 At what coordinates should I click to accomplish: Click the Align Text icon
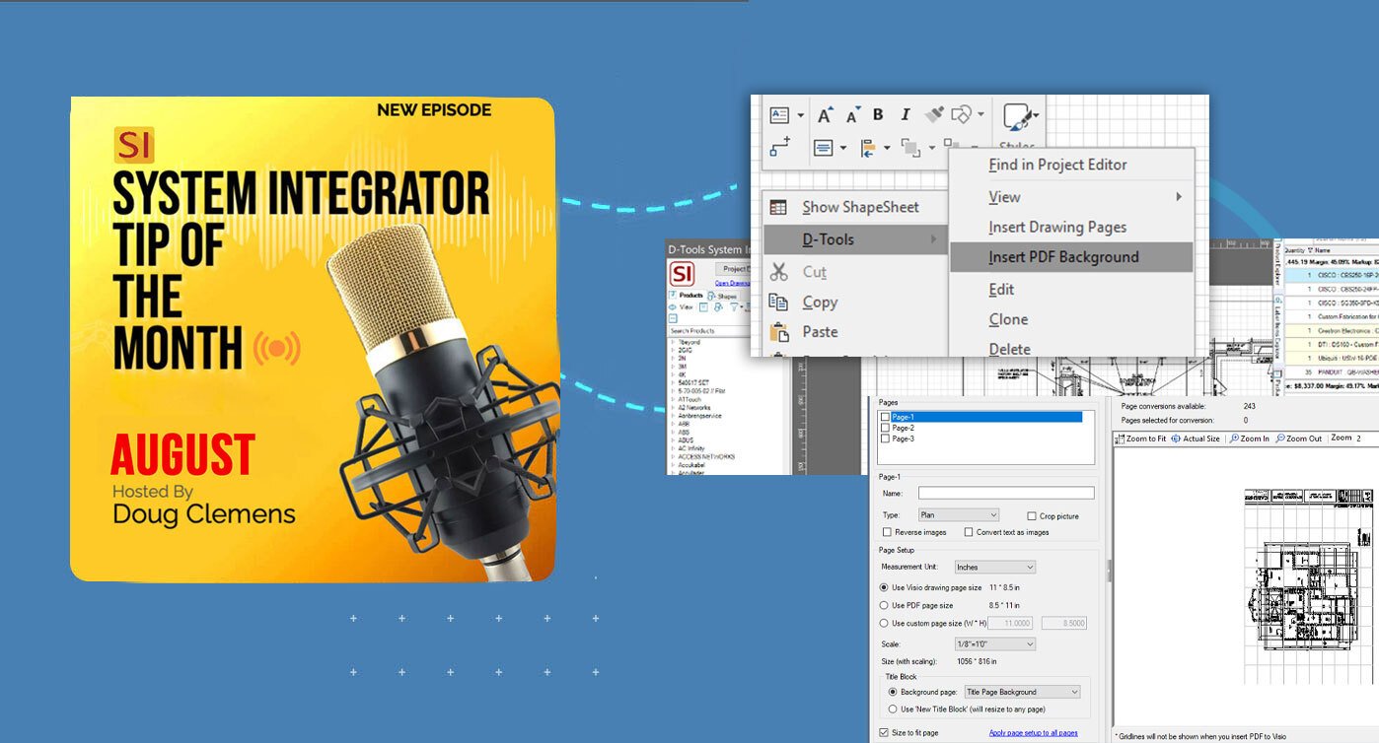pos(823,148)
